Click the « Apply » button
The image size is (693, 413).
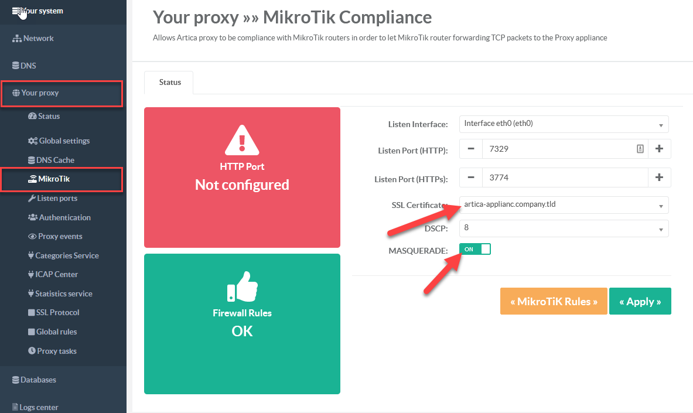pyautogui.click(x=640, y=302)
